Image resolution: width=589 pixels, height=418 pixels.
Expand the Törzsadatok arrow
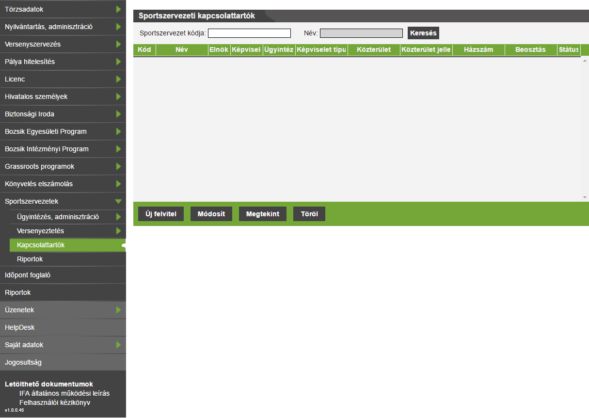click(x=118, y=9)
